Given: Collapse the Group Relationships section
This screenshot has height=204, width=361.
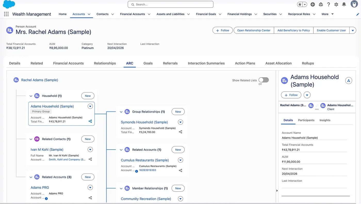Looking at the screenshot, I should tap(121, 112).
